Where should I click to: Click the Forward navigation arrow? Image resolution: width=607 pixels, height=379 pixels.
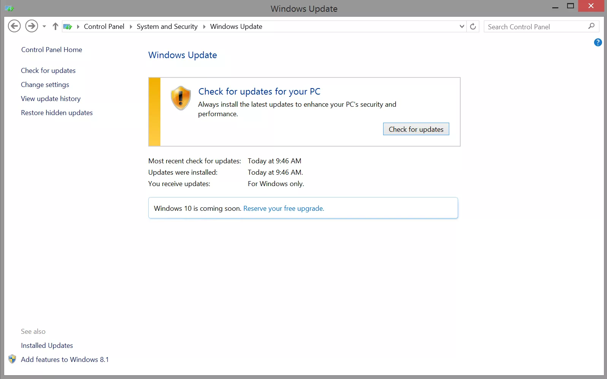click(32, 26)
